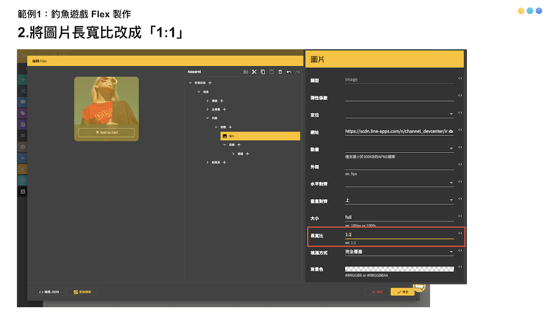The image size is (555, 312).
Task: Toggle code mode for 背景色 field
Action: point(460,267)
